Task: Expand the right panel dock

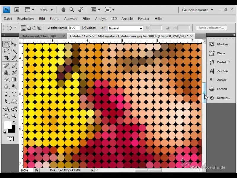Action: [x=234, y=35]
